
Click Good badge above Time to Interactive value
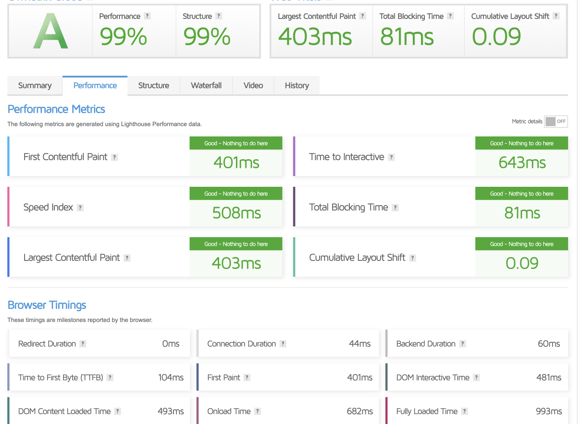pyautogui.click(x=521, y=143)
